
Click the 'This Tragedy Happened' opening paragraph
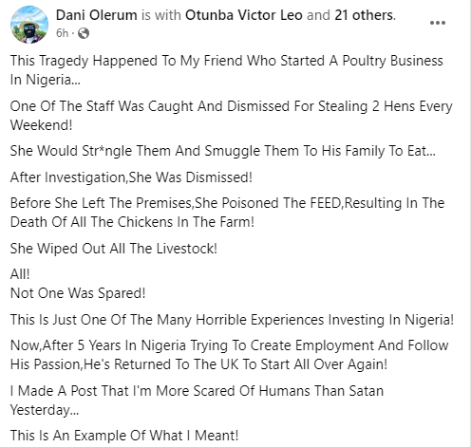227,70
